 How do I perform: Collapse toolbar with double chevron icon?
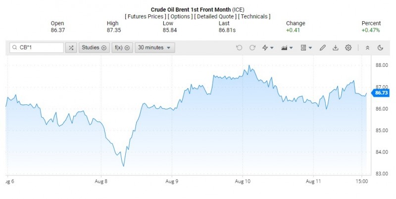(367, 48)
